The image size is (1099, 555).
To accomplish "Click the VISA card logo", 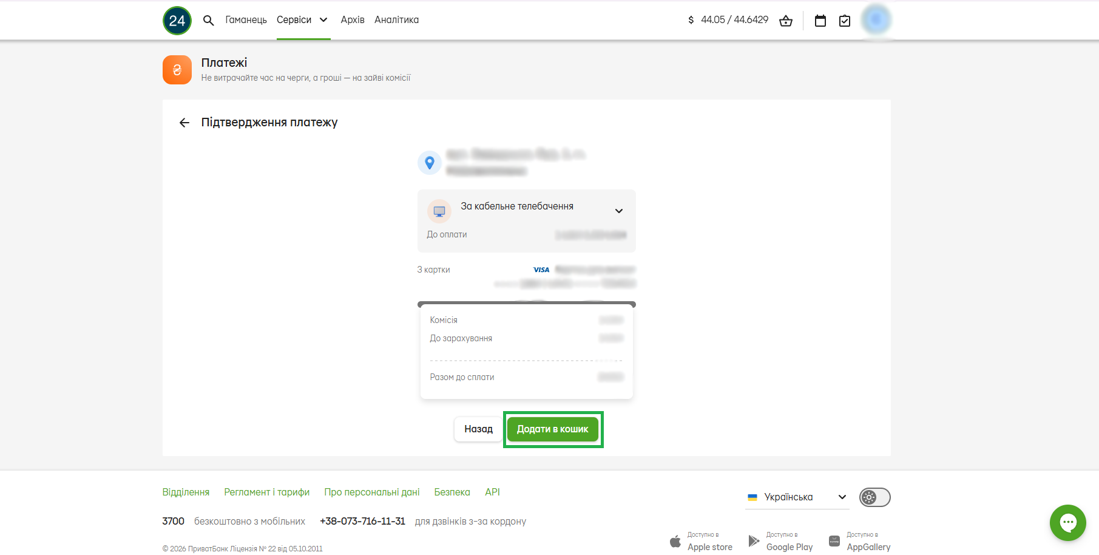I will (x=541, y=270).
